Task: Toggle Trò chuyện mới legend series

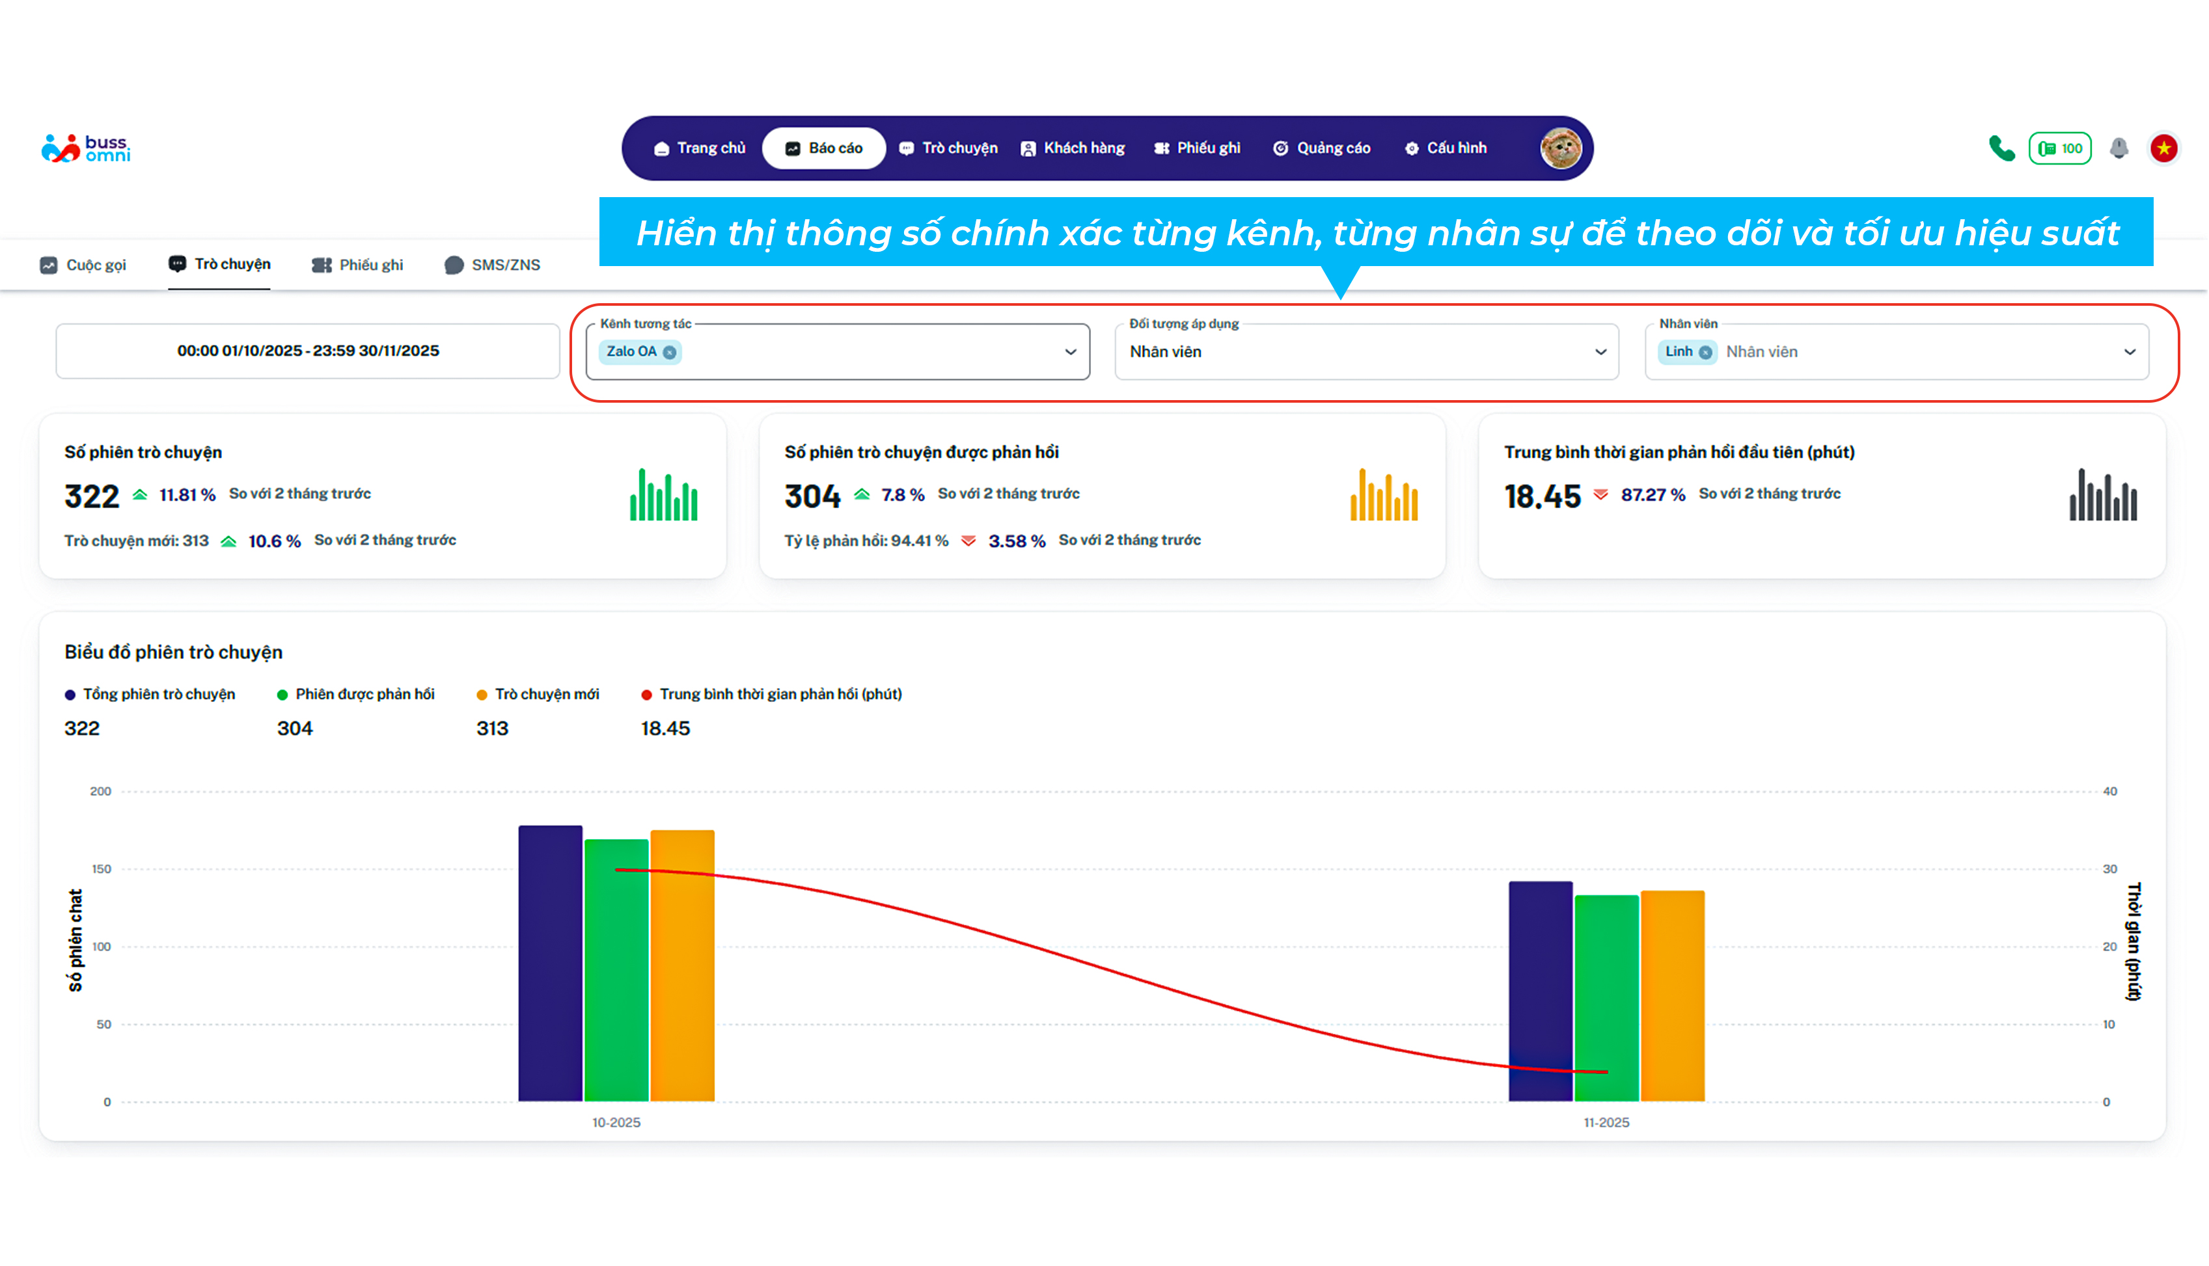Action: click(538, 694)
